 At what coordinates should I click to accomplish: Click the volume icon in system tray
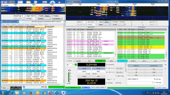point(158,93)
